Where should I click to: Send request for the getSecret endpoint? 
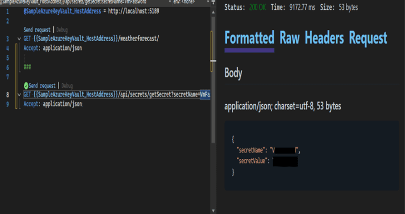[x=43, y=86]
